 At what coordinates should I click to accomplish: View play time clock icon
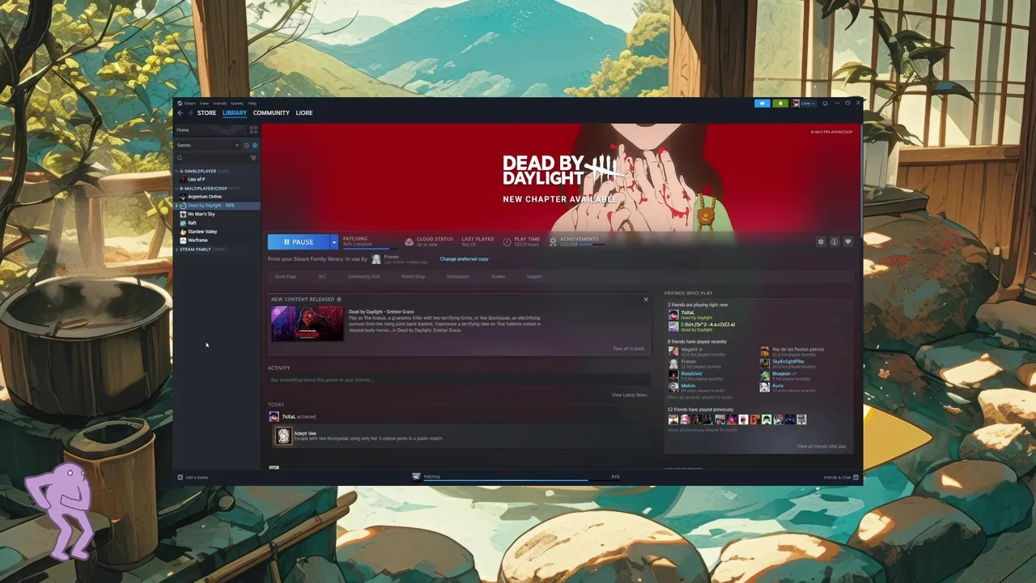507,241
